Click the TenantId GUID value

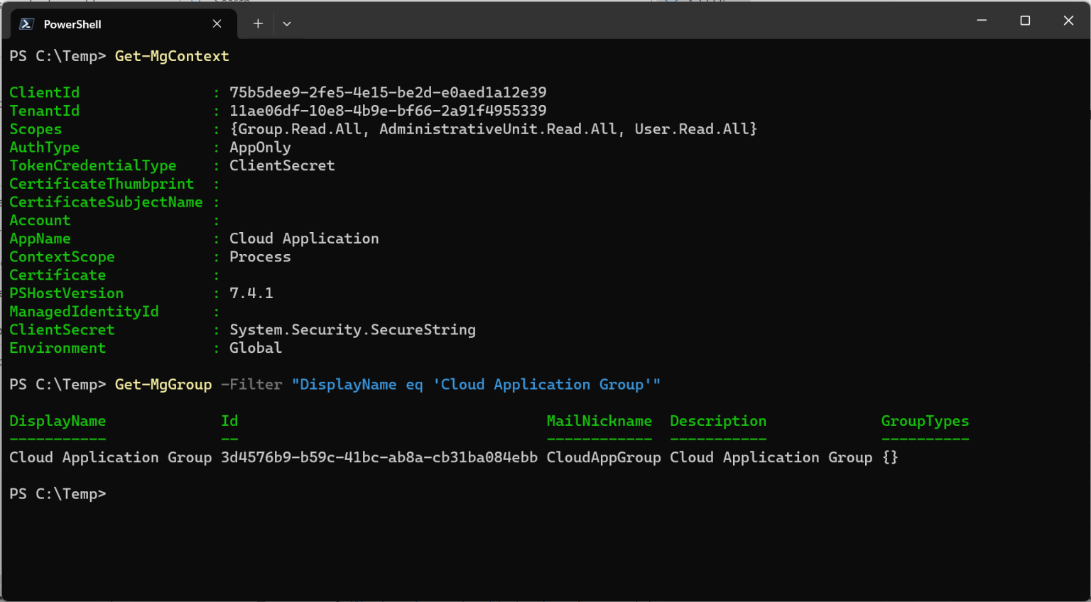(388, 111)
